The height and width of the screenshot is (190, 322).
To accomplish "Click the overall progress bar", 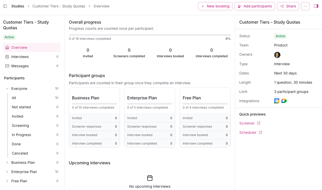I will (150, 35).
